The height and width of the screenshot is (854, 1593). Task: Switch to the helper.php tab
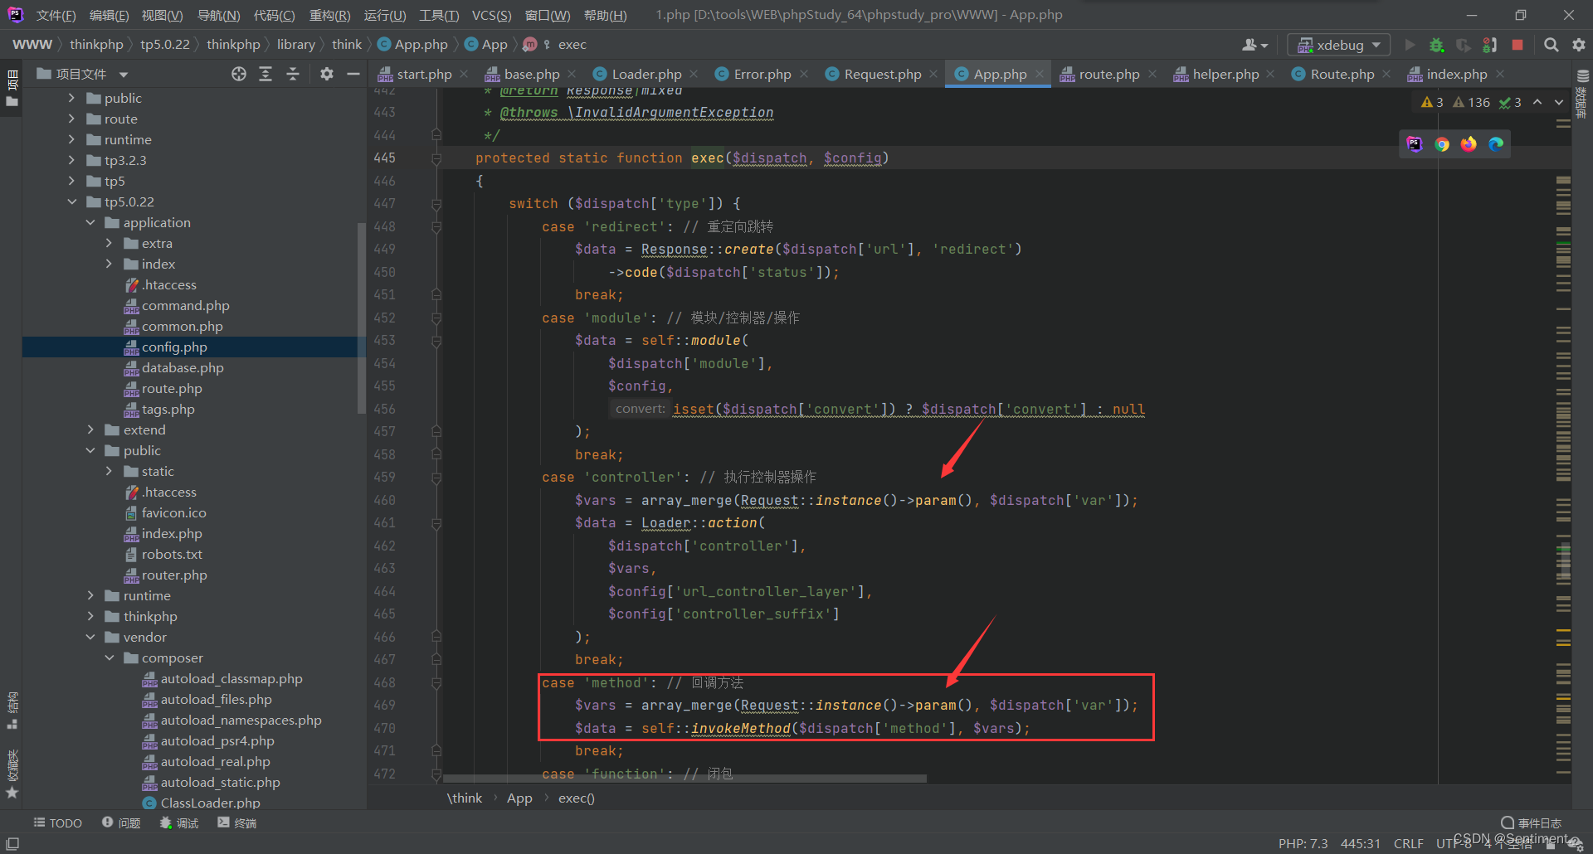tap(1225, 74)
